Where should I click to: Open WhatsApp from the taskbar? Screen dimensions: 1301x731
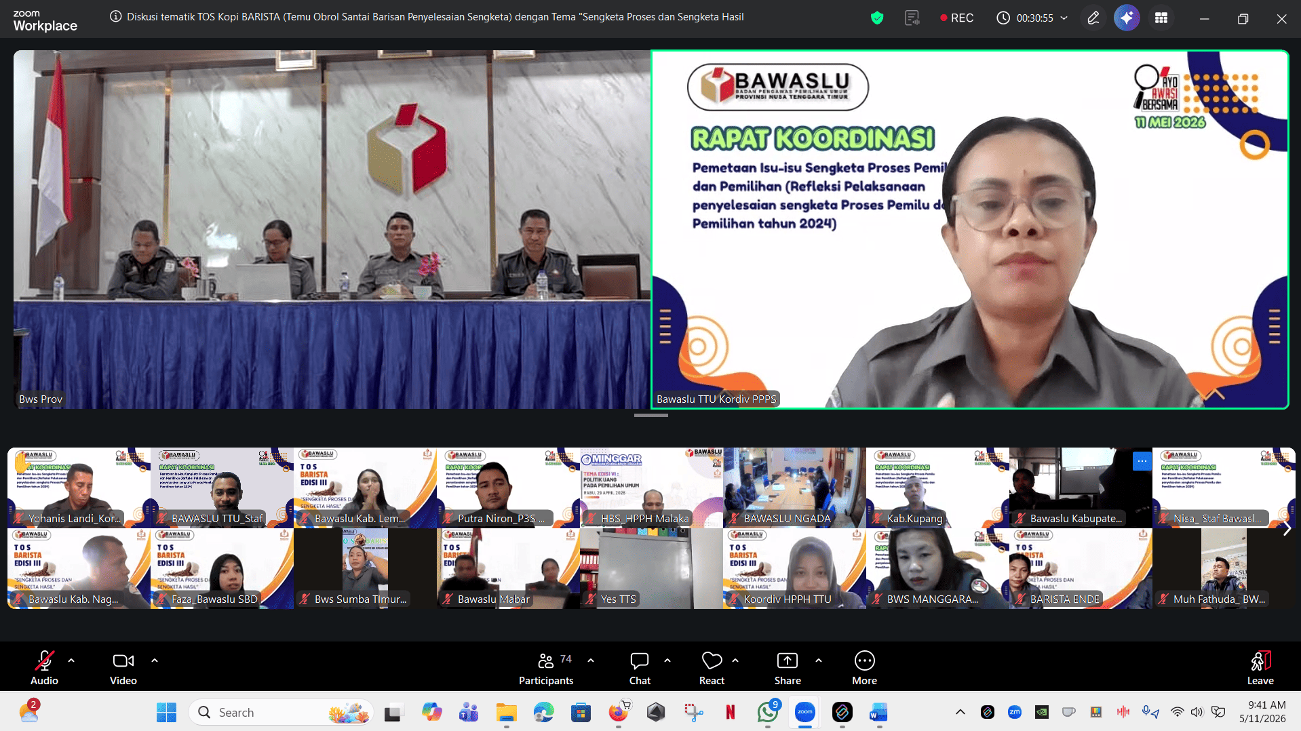pos(768,712)
